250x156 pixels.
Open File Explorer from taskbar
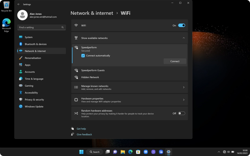pyautogui.click(x=123, y=152)
